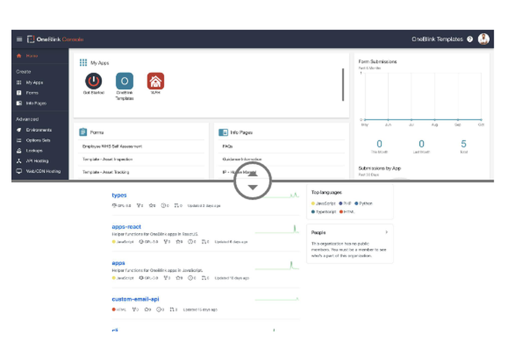This screenshot has height=363, width=508.
Task: Click the JavaScript language in Top languages
Action: [x=323, y=204]
